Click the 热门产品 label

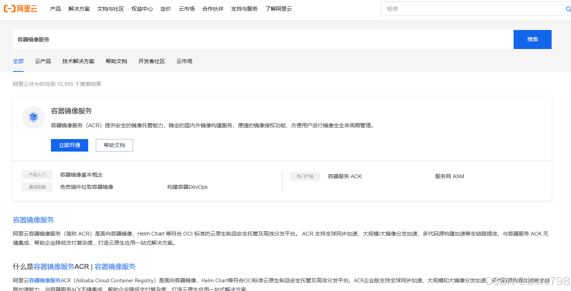tap(305, 176)
